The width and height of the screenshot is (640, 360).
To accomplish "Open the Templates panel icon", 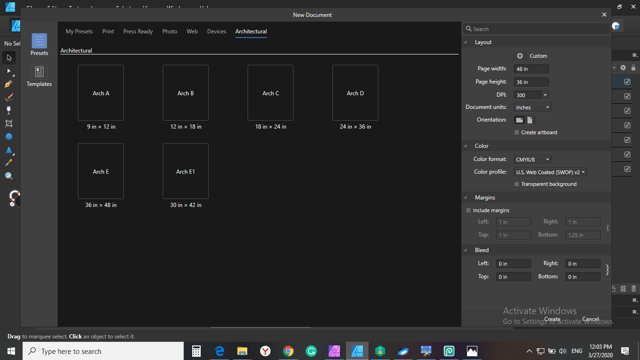I will pyautogui.click(x=39, y=72).
